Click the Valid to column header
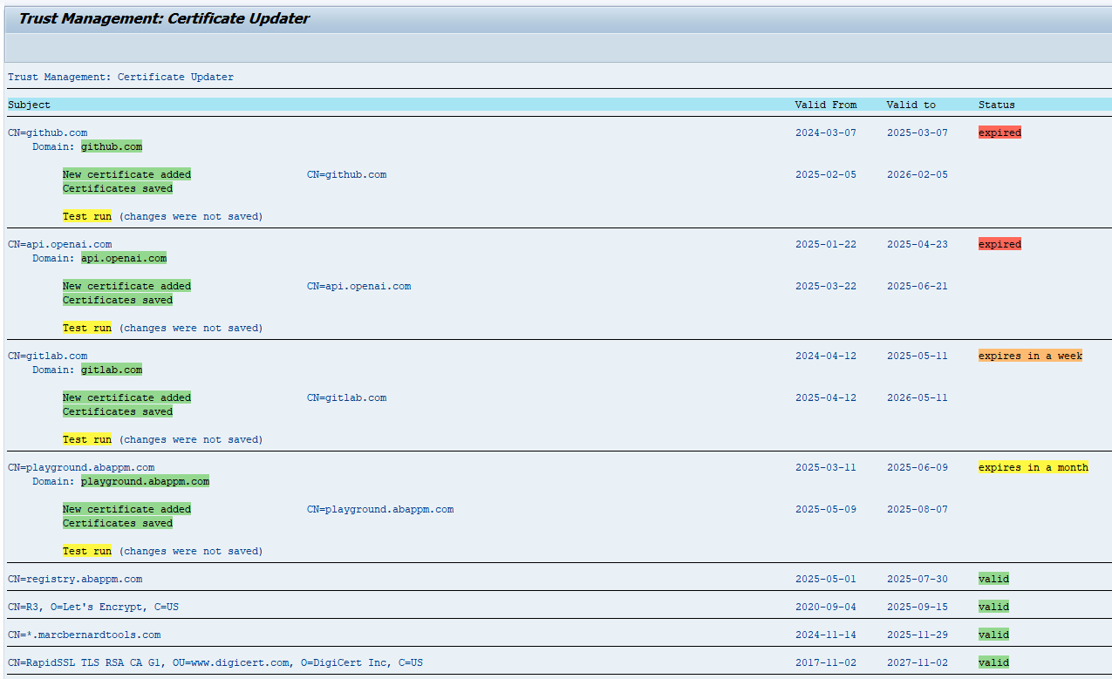Image resolution: width=1112 pixels, height=679 pixels. (911, 105)
